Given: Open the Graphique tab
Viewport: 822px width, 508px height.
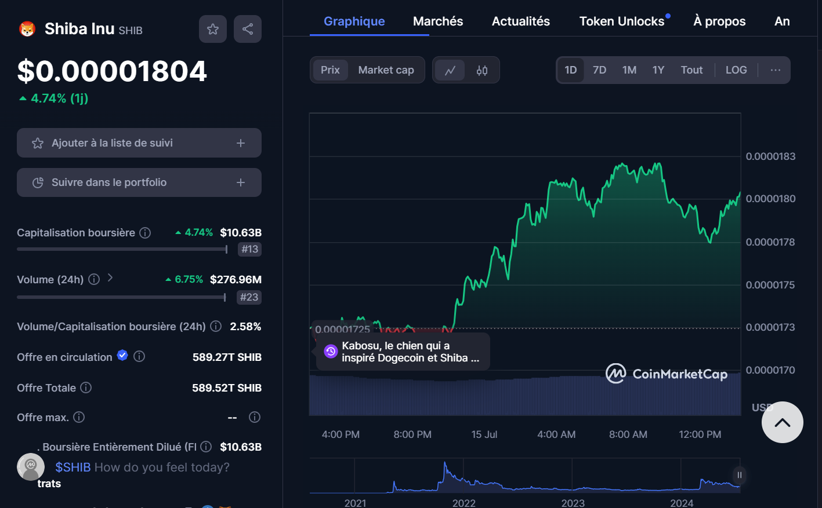Looking at the screenshot, I should (354, 21).
